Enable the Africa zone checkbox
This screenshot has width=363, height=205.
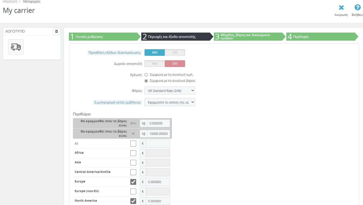pyautogui.click(x=133, y=153)
